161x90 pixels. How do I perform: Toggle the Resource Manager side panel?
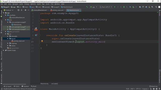coord(1,27)
